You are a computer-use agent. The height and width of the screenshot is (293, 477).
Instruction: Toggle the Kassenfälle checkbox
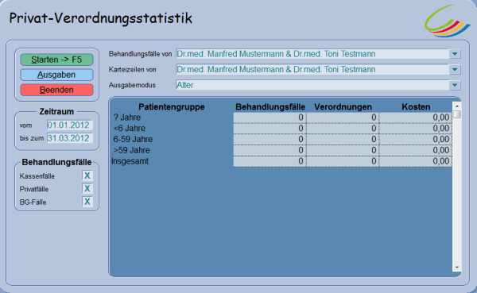87,175
